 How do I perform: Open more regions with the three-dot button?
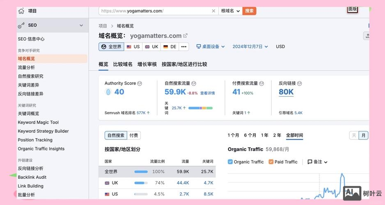point(183,47)
